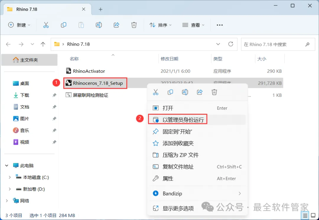Click the Copy icon in the toolbar
319x220 pixels.
click(64, 25)
